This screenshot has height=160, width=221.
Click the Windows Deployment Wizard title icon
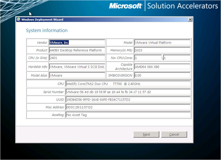19,20
